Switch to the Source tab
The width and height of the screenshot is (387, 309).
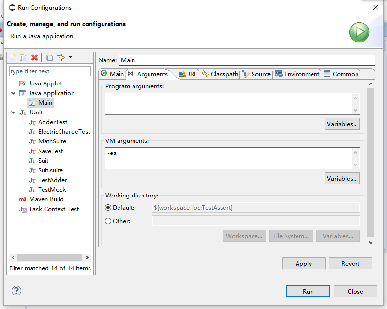(x=256, y=74)
